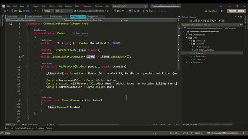The width and height of the screenshot is (248, 139).
Task: Click Pending Changes filter clock icon
Action: pyautogui.click(x=199, y=21)
